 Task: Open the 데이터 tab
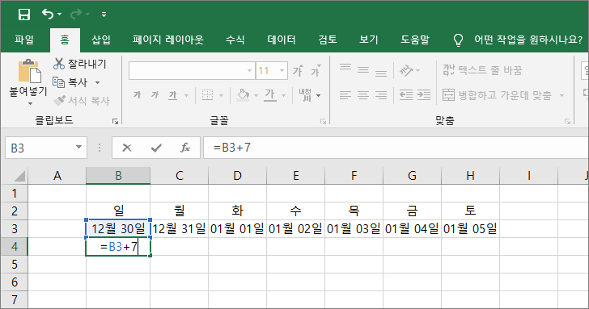[282, 40]
